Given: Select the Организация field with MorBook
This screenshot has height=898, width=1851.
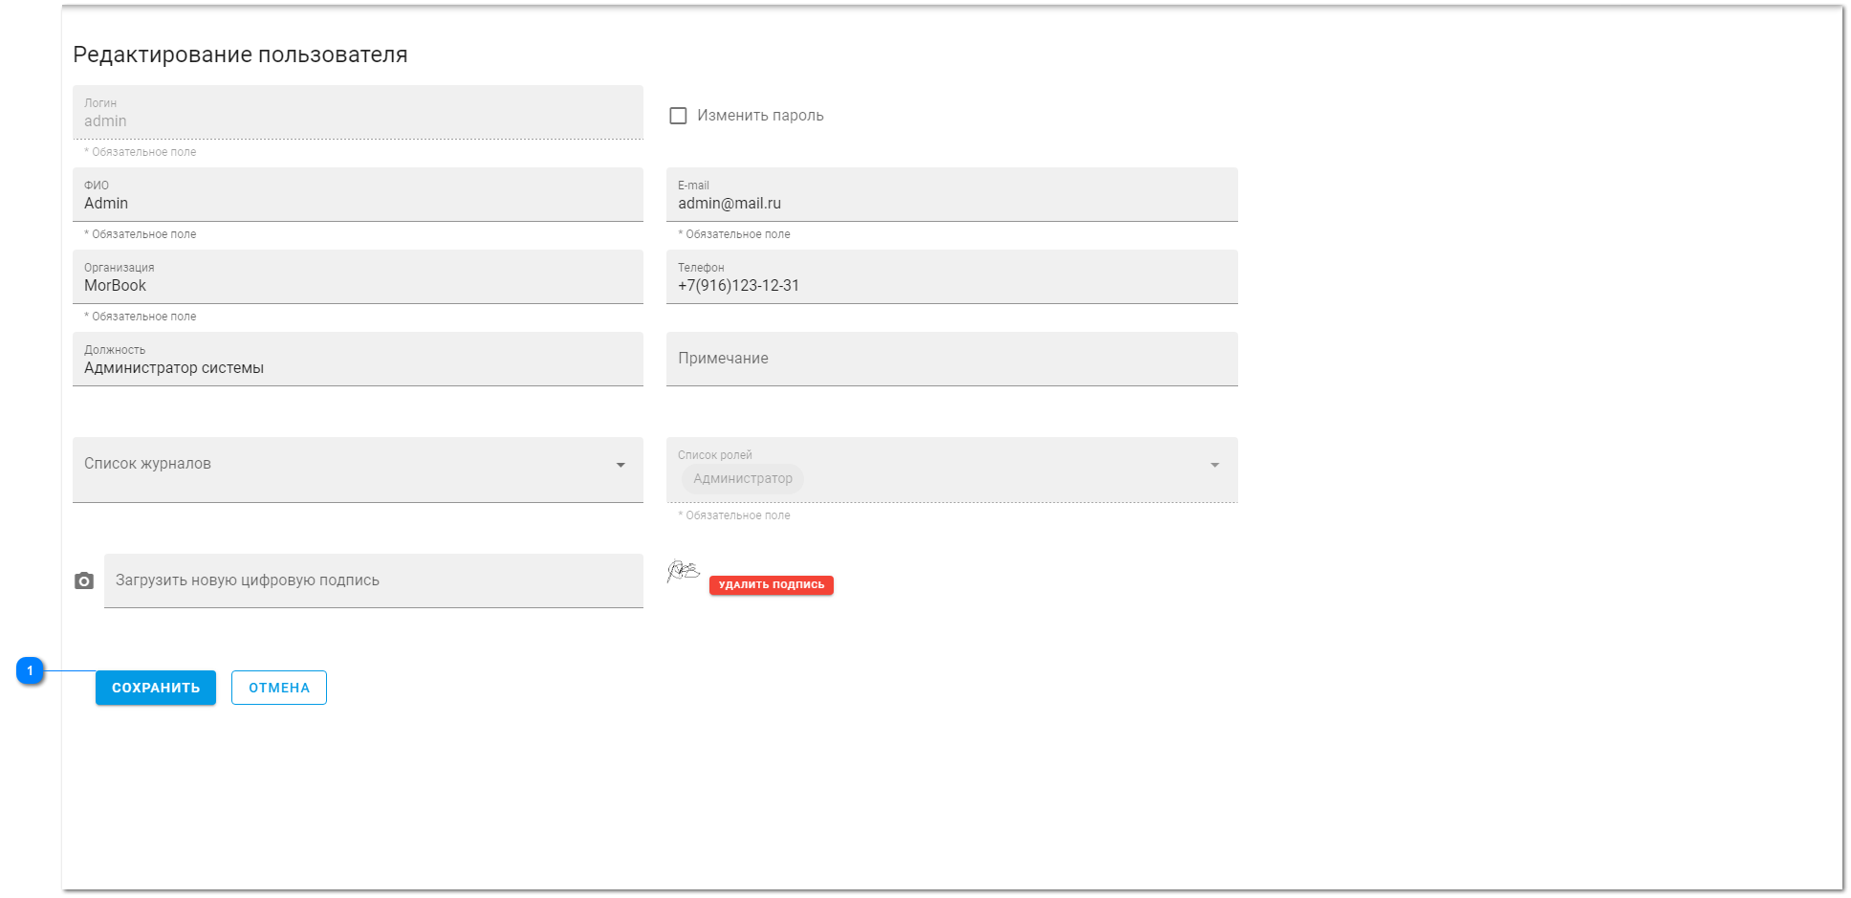Looking at the screenshot, I should click(358, 285).
